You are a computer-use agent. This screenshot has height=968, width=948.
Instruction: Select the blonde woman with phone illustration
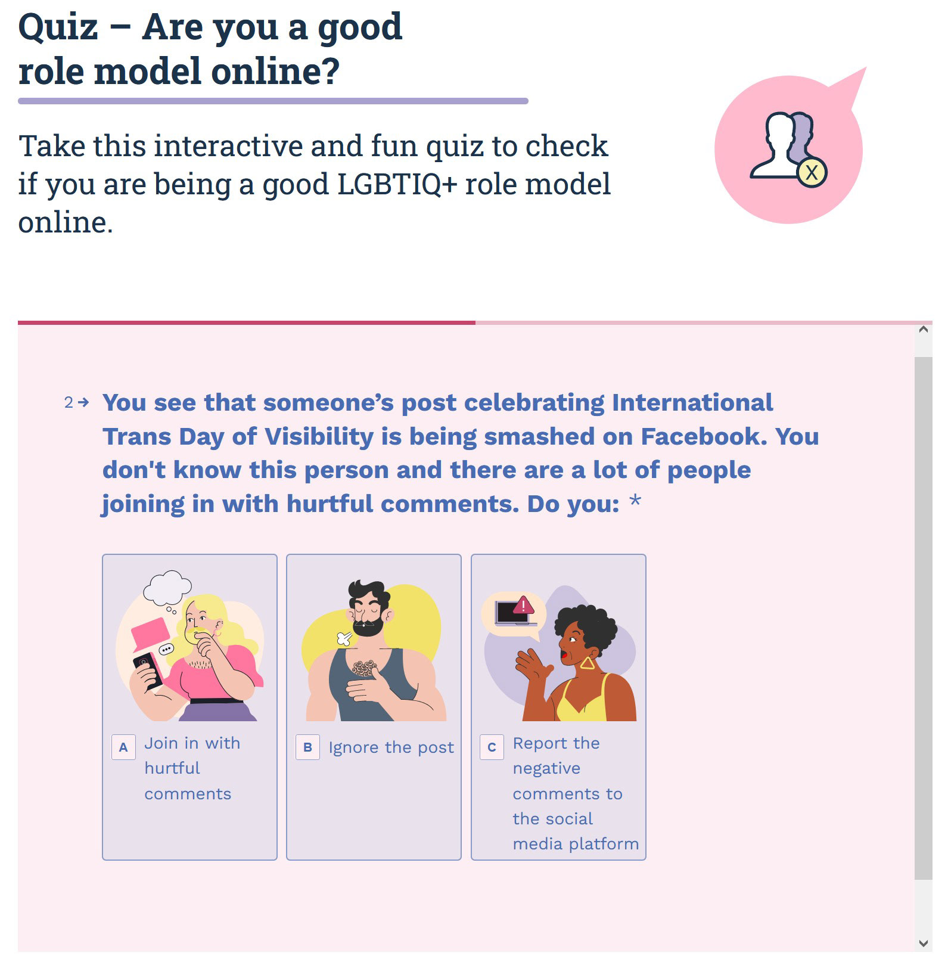point(189,646)
